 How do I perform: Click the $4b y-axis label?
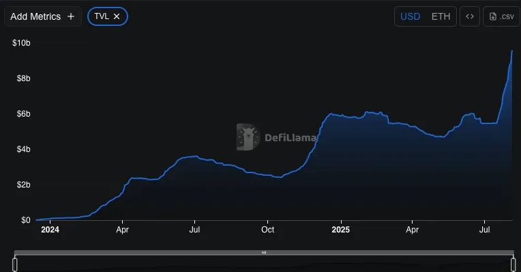pos(24,149)
